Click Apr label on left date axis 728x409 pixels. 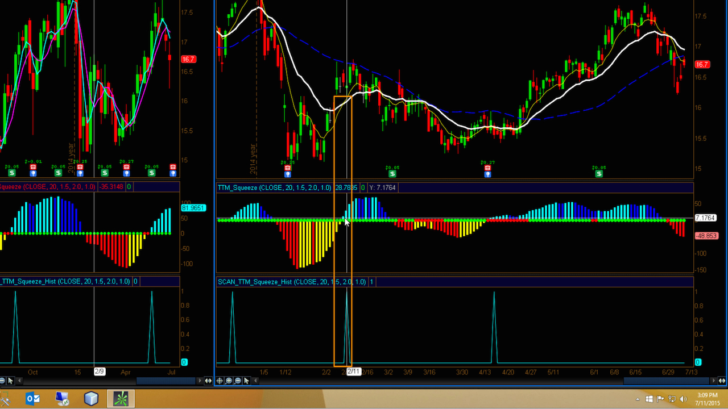tap(126, 372)
